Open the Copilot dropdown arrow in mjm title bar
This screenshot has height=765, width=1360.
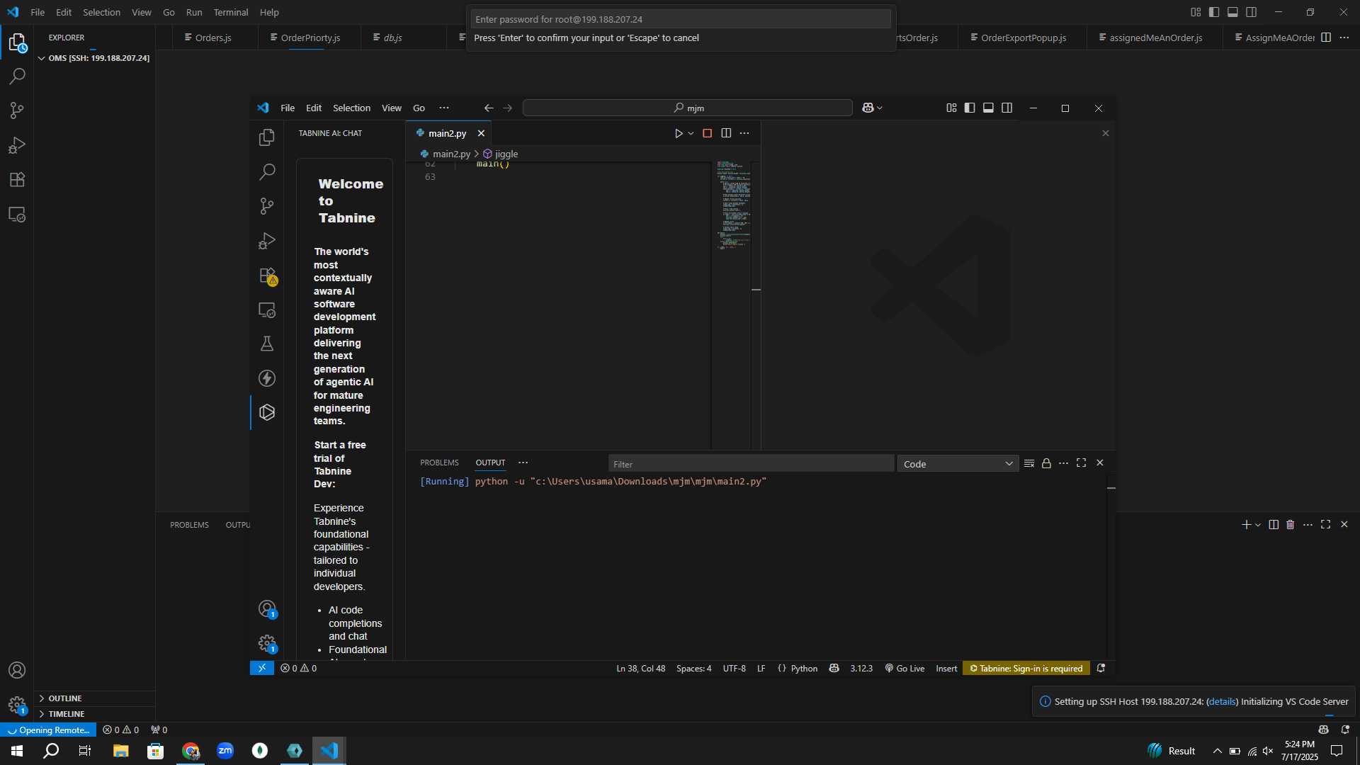click(x=880, y=108)
